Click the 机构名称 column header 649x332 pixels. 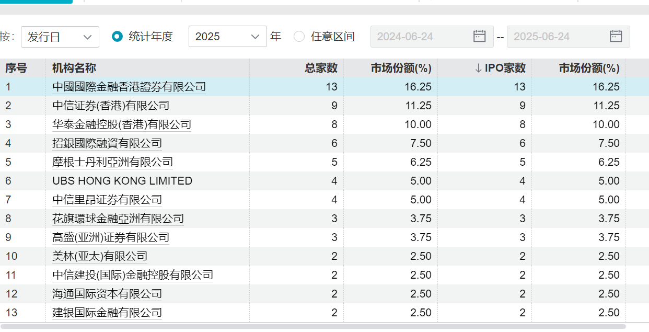[x=74, y=68]
